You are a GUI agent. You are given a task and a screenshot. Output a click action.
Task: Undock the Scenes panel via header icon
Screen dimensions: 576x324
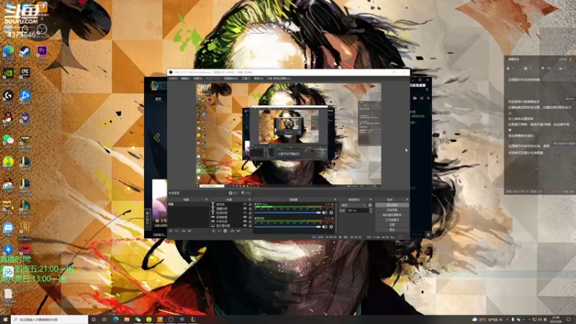point(207,199)
